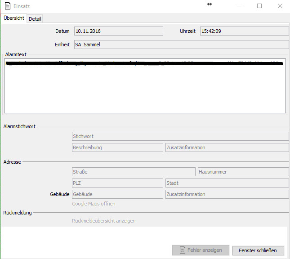Switch to the Übersicht tab
This screenshot has height=259, width=290.
pos(13,18)
